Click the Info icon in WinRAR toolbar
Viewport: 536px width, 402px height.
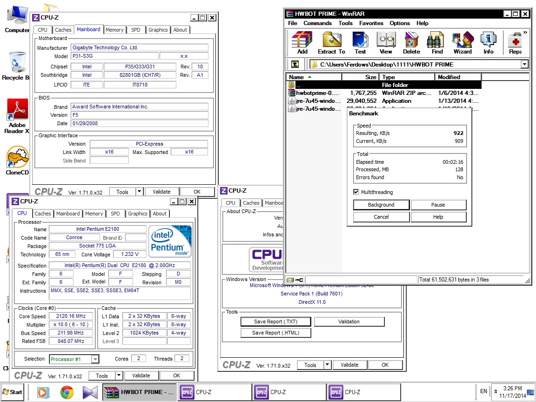pyautogui.click(x=488, y=43)
